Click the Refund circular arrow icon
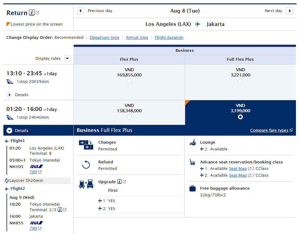 [x=86, y=165]
